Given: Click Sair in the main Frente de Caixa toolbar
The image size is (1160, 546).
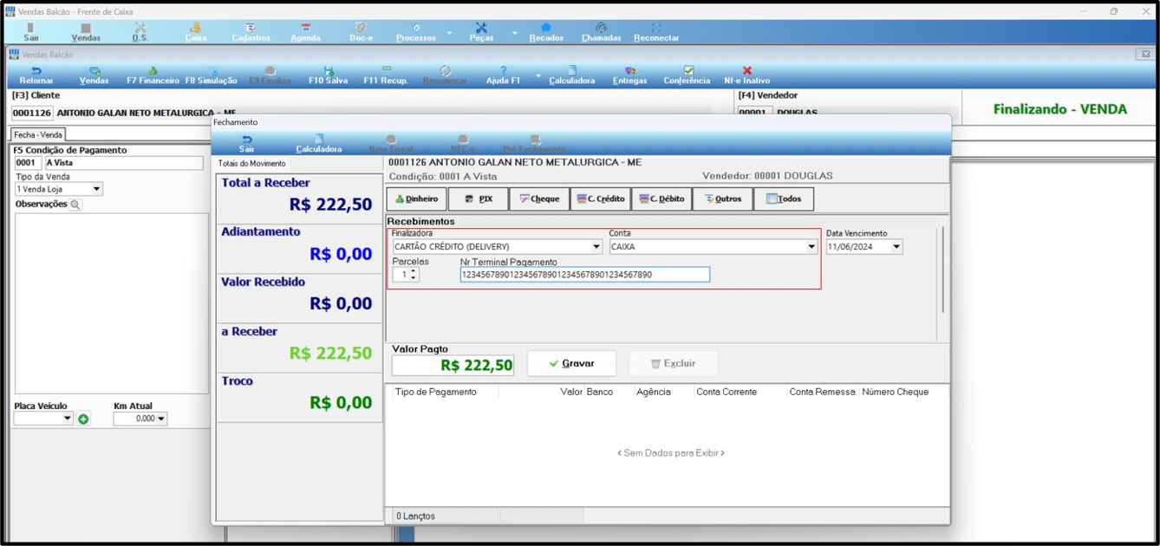Looking at the screenshot, I should point(31,32).
